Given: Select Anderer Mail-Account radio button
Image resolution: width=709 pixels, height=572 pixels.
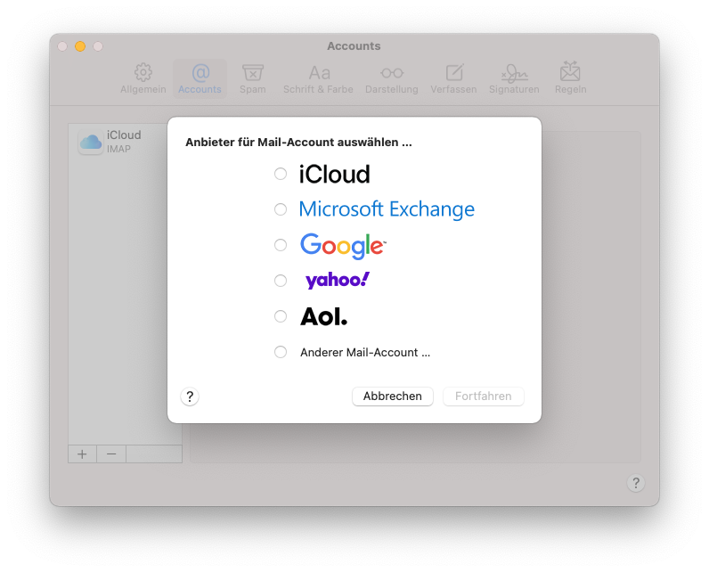Looking at the screenshot, I should coord(281,352).
